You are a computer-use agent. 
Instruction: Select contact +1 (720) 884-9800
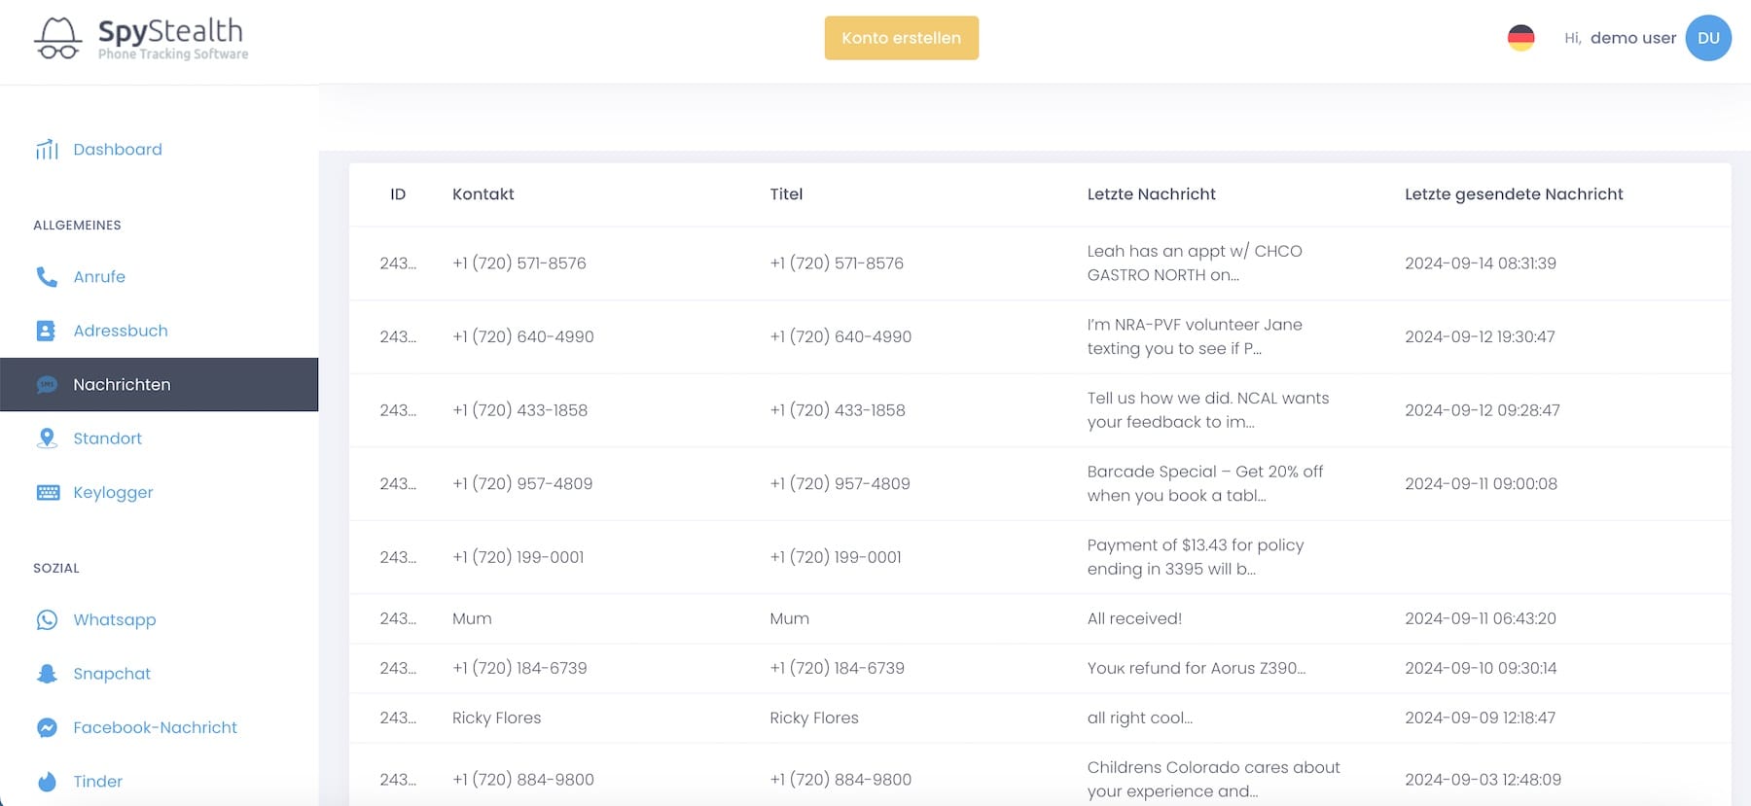pos(523,779)
